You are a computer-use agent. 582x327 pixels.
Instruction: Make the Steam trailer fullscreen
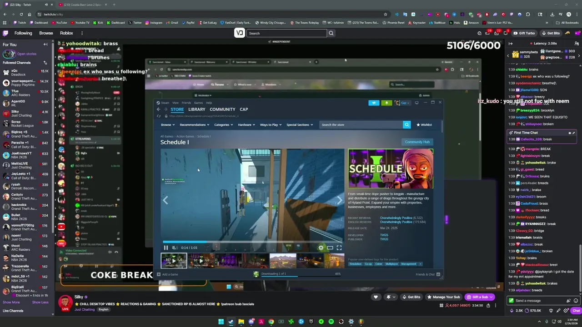(339, 248)
